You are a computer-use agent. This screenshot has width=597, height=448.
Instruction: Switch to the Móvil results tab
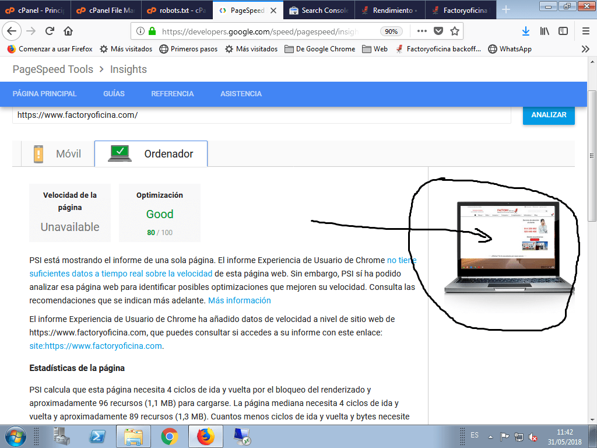point(58,153)
